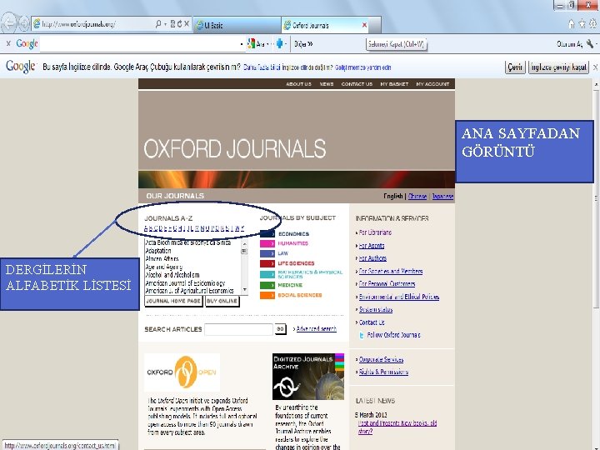Click Buy Online button

pyautogui.click(x=222, y=301)
